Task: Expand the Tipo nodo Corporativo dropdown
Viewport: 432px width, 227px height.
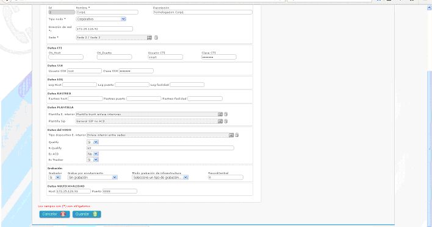Action: tap(101, 19)
